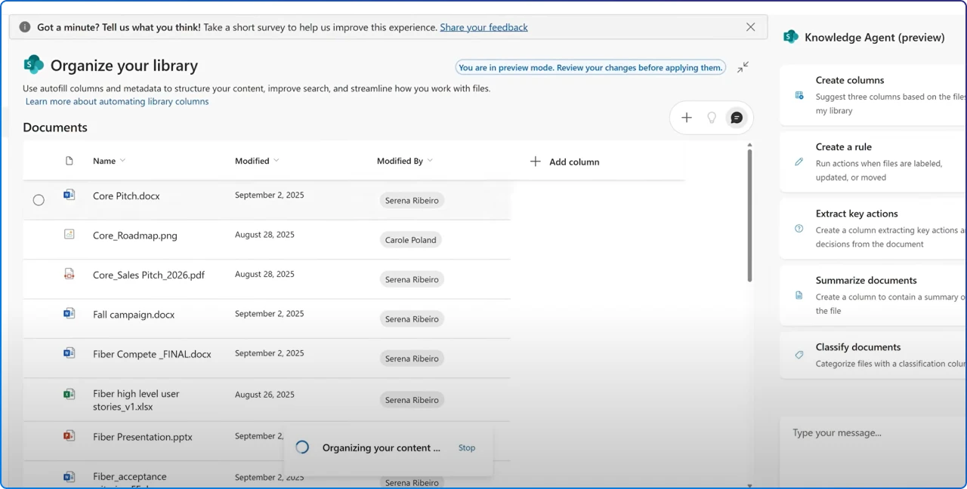Image resolution: width=967 pixels, height=489 pixels.
Task: Open Core Pitch.docx file name
Action: (126, 195)
